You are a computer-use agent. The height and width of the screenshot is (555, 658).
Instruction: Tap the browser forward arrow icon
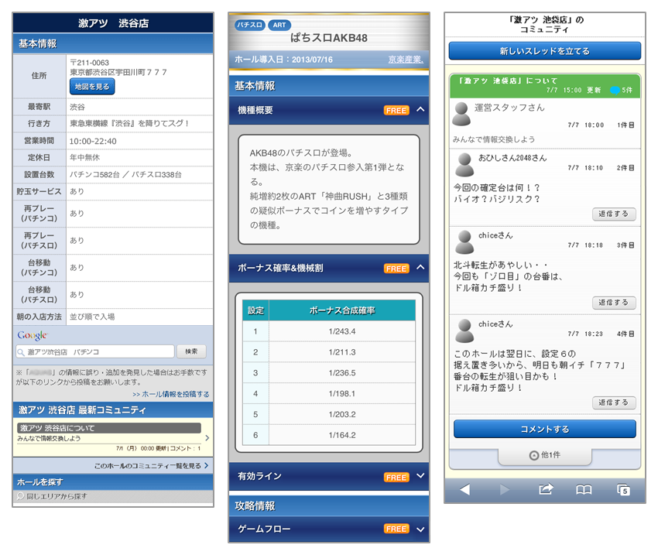[x=505, y=489]
